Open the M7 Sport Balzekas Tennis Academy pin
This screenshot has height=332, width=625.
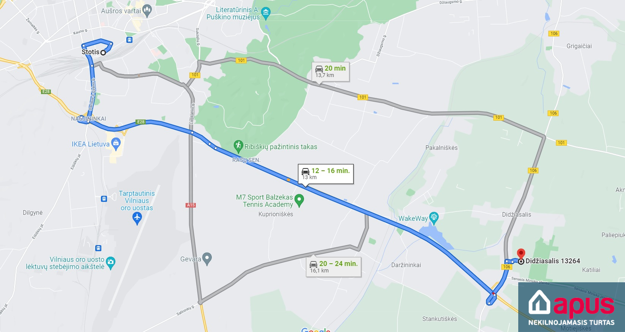[x=299, y=201]
